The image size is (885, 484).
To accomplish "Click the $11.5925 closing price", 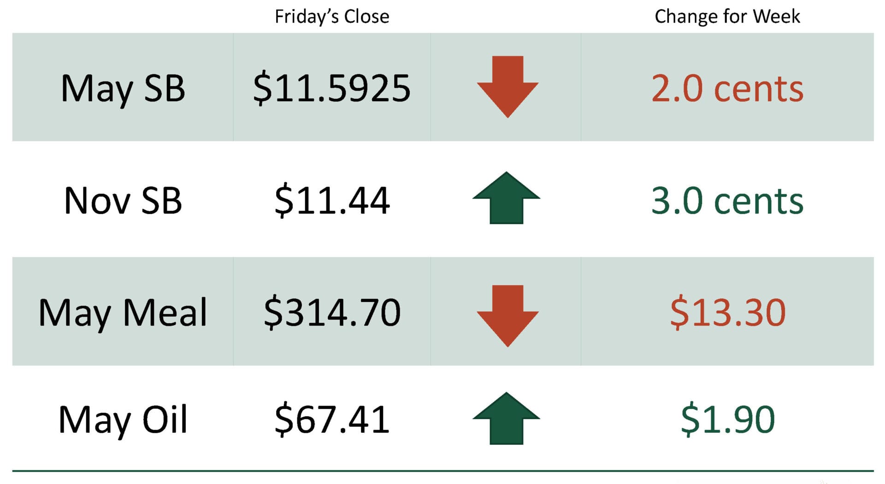I will (332, 88).
